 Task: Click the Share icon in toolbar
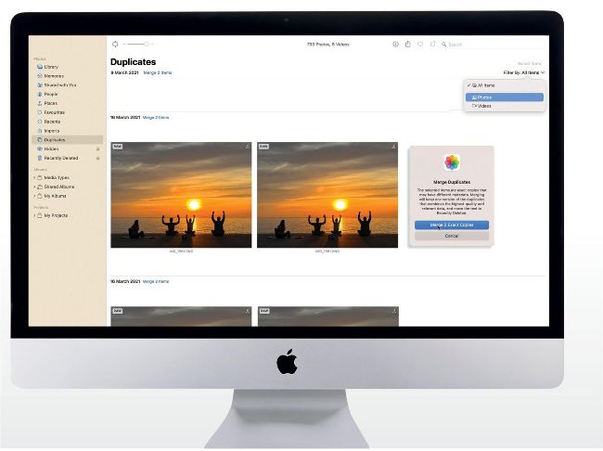click(407, 44)
